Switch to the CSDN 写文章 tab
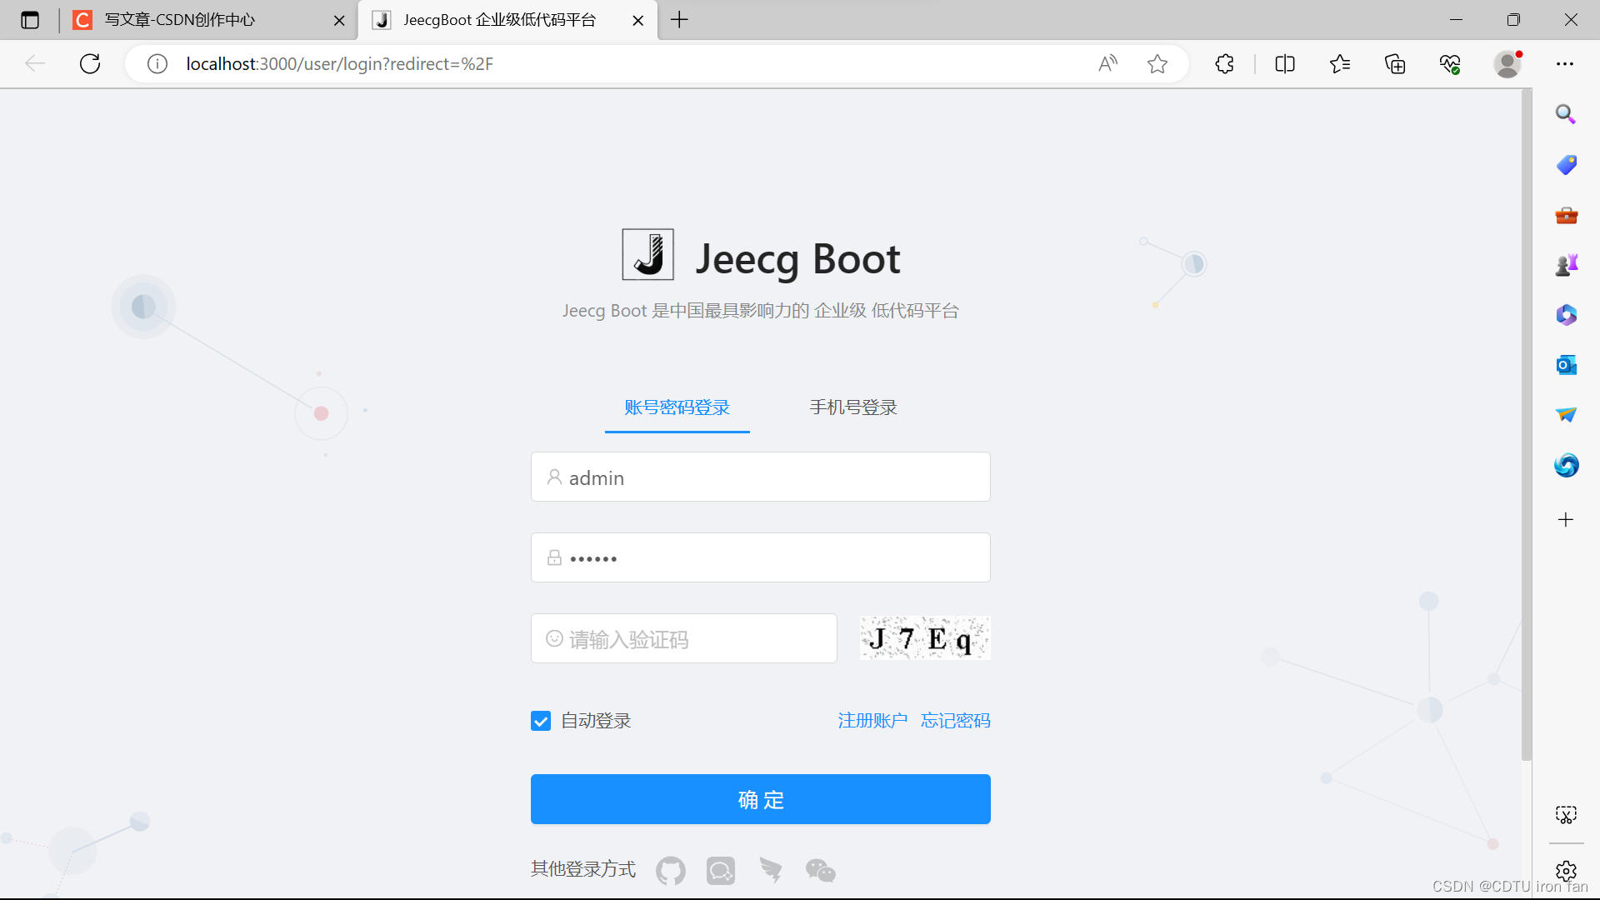This screenshot has height=900, width=1600. click(x=179, y=20)
